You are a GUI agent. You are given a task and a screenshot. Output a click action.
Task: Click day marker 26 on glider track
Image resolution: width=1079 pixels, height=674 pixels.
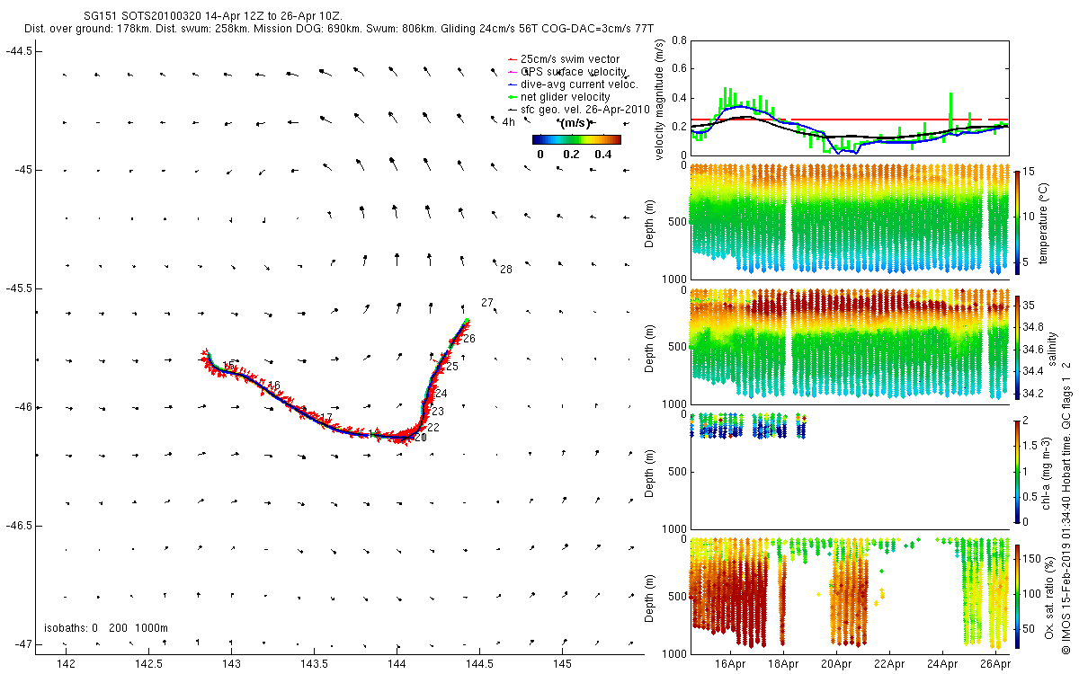(469, 339)
